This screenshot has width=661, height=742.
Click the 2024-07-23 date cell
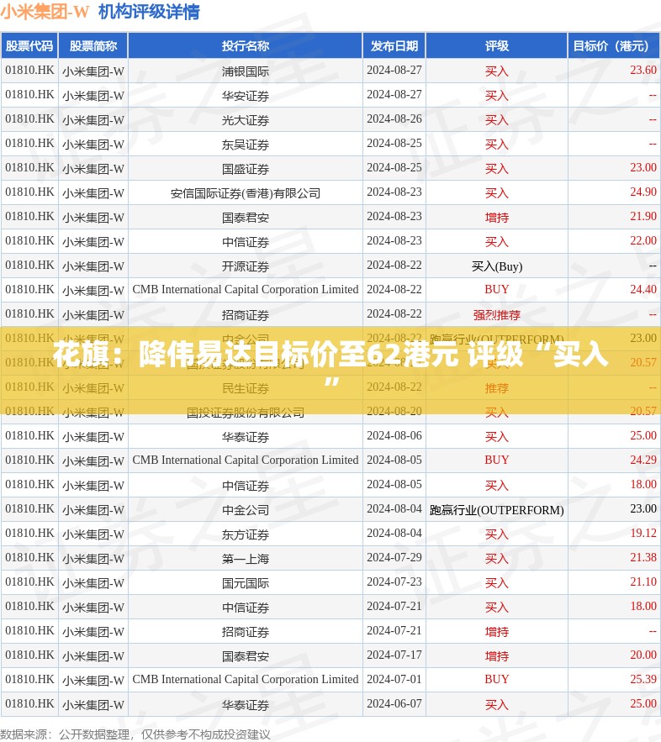click(x=394, y=581)
